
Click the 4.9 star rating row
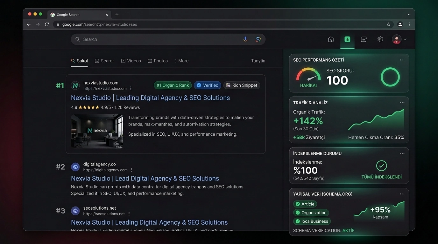click(x=105, y=107)
